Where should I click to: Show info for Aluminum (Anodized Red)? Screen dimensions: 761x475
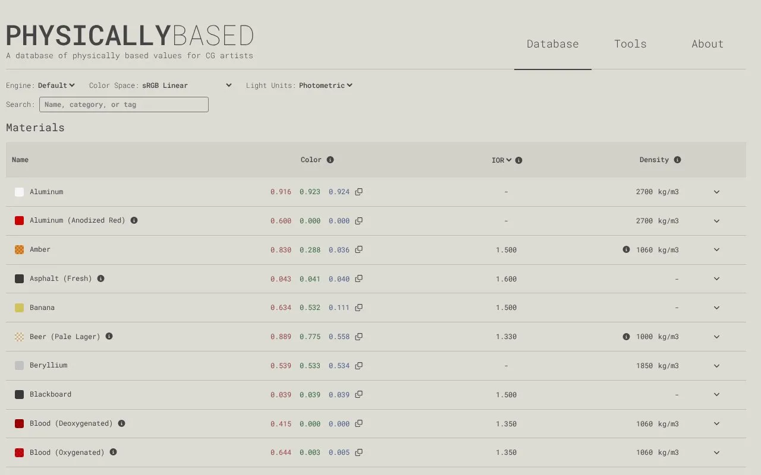134,220
